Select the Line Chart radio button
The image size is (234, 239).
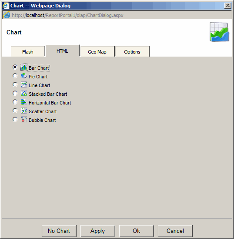[x=15, y=84]
